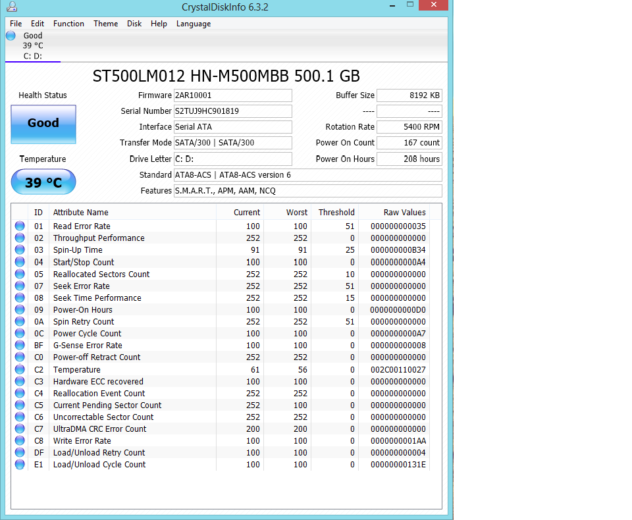Click the Drive Letter field
Image resolution: width=632 pixels, height=520 pixels.
(x=233, y=159)
